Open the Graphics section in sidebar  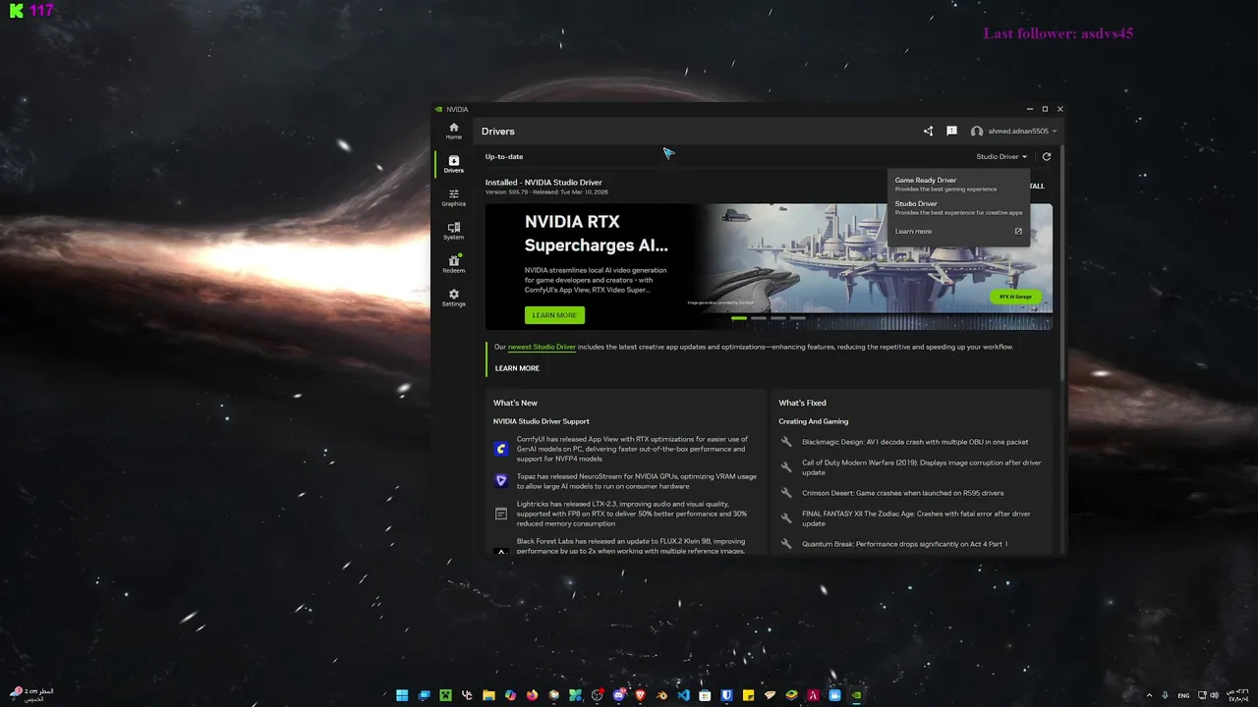[x=453, y=197]
